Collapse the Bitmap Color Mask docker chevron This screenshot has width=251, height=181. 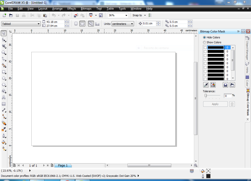[238, 31]
